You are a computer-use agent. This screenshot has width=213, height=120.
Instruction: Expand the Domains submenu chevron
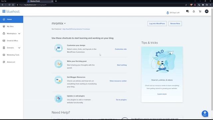click(19, 48)
